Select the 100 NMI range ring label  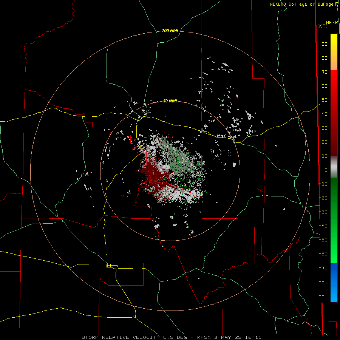coord(170,31)
